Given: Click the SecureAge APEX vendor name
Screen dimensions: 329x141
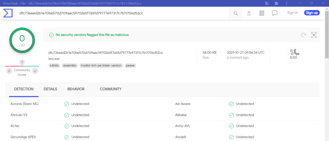Looking at the screenshot, I should [x=23, y=137].
